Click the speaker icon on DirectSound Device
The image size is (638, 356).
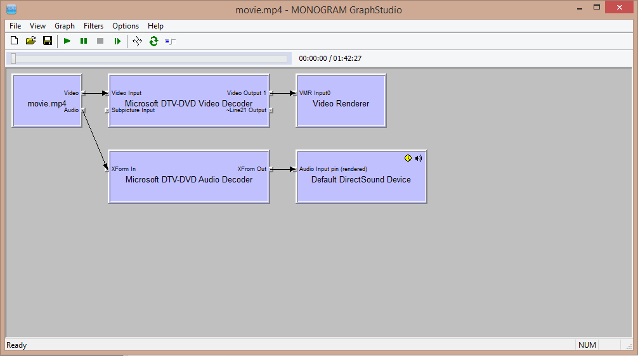pyautogui.click(x=419, y=158)
